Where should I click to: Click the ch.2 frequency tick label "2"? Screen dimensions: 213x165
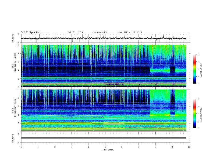click(19, 123)
